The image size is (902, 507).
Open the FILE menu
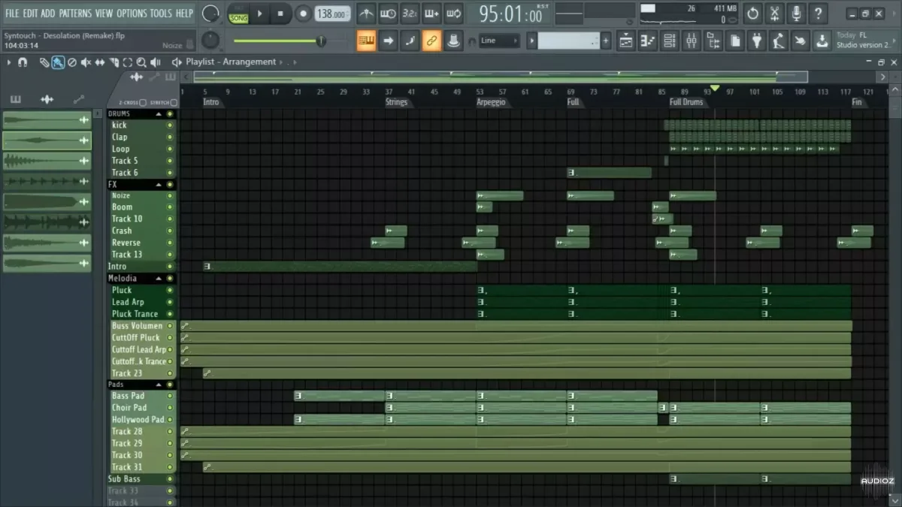(x=12, y=14)
